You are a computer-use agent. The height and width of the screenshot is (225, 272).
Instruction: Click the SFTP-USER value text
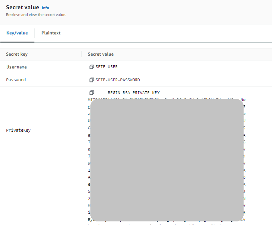pyautogui.click(x=106, y=67)
